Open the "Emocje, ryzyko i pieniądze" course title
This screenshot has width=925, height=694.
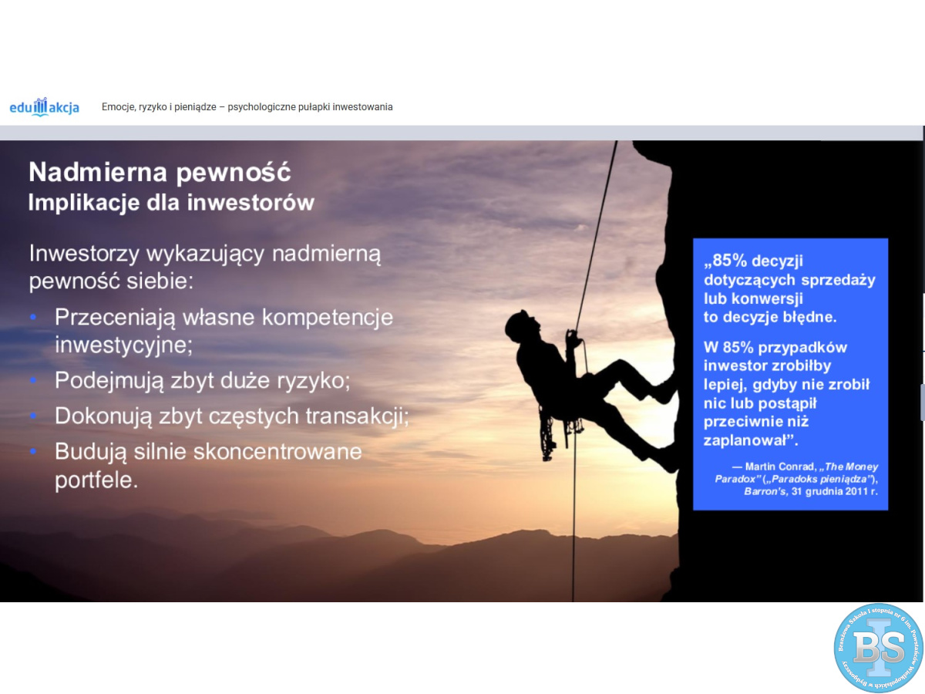pyautogui.click(x=247, y=107)
